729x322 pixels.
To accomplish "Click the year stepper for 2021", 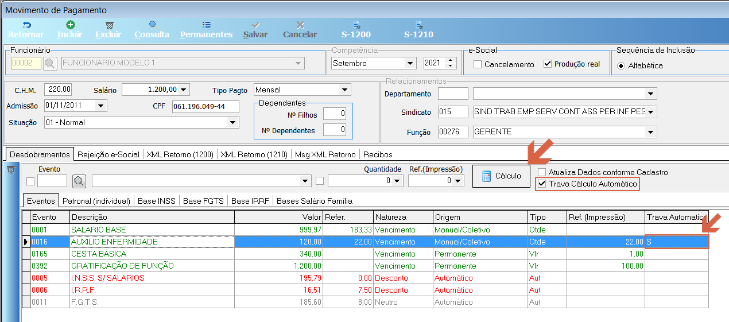I will pos(451,63).
